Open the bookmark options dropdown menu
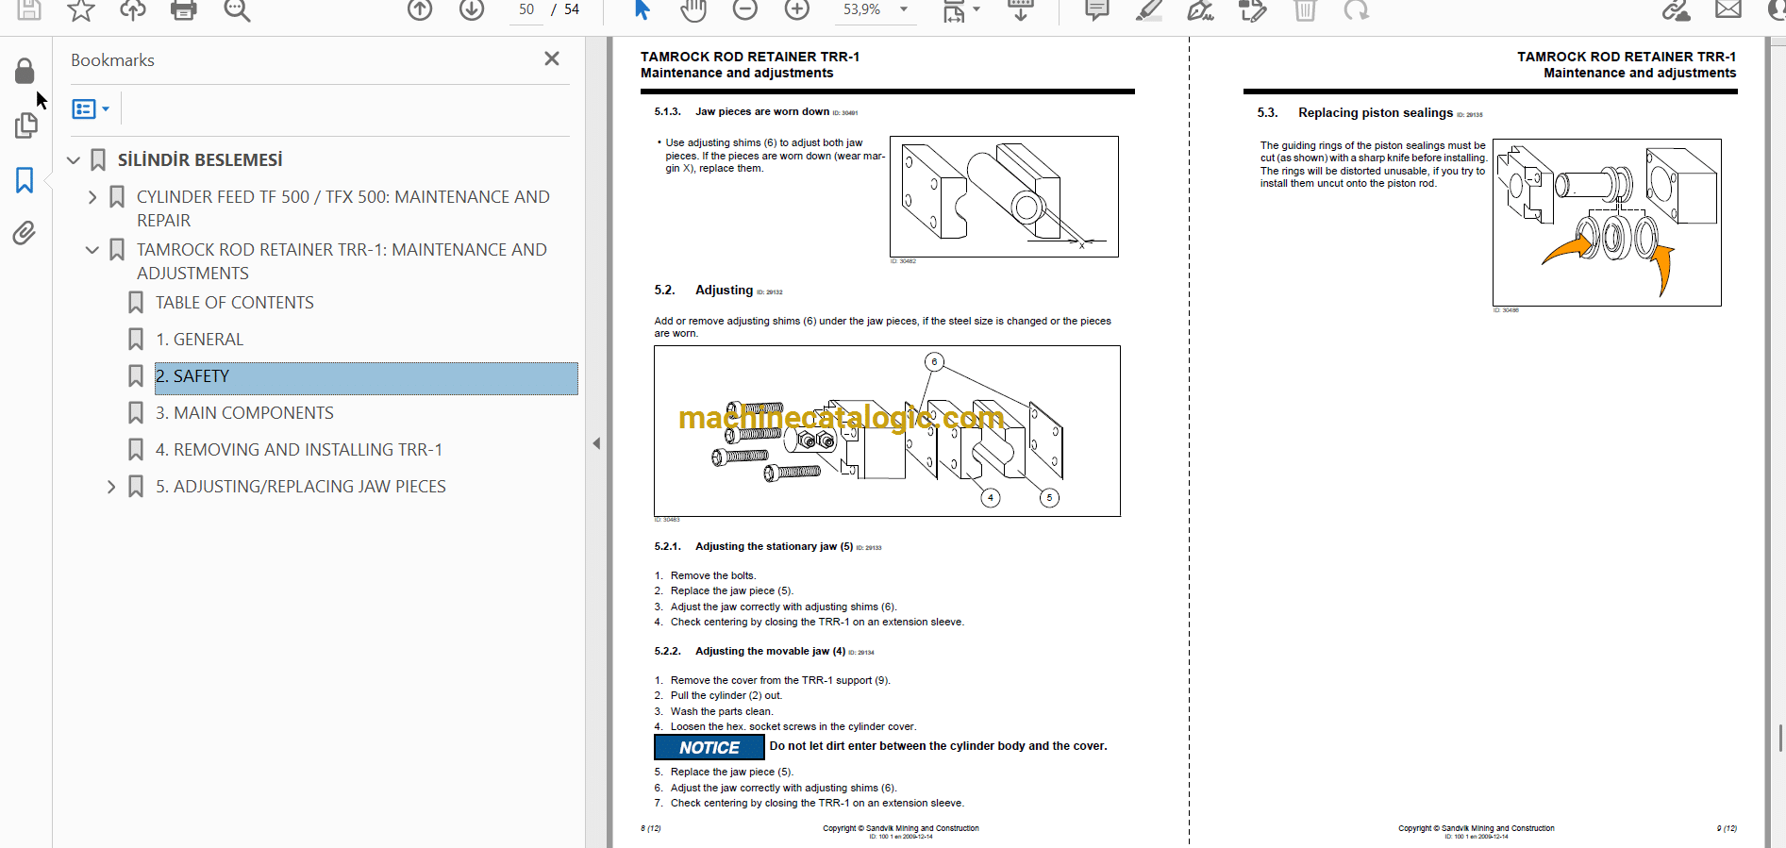Image resolution: width=1786 pixels, height=848 pixels. [x=92, y=109]
